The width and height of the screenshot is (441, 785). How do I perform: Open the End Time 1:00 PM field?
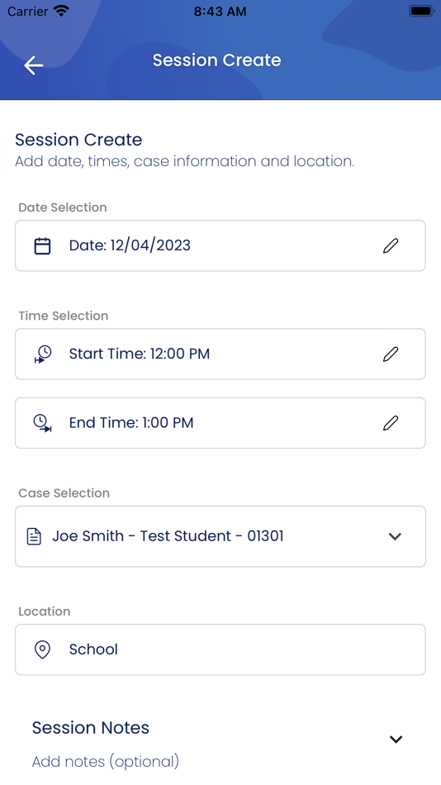[220, 423]
